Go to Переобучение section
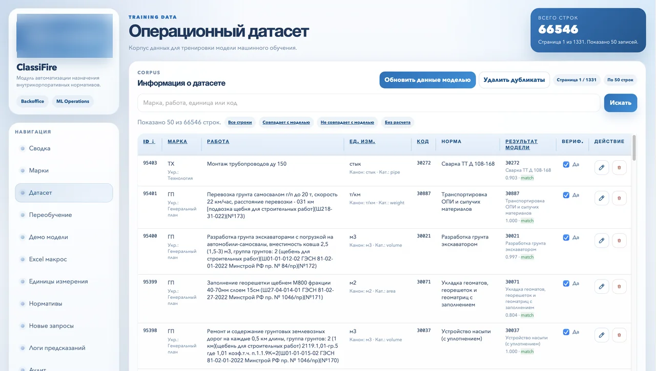Viewport: 656px width, 371px height. point(64,215)
